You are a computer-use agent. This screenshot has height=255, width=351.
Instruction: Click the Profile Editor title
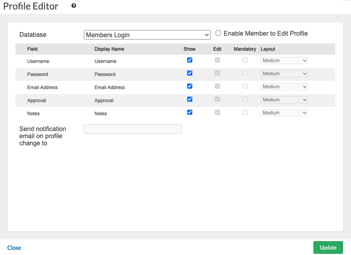pyautogui.click(x=30, y=6)
